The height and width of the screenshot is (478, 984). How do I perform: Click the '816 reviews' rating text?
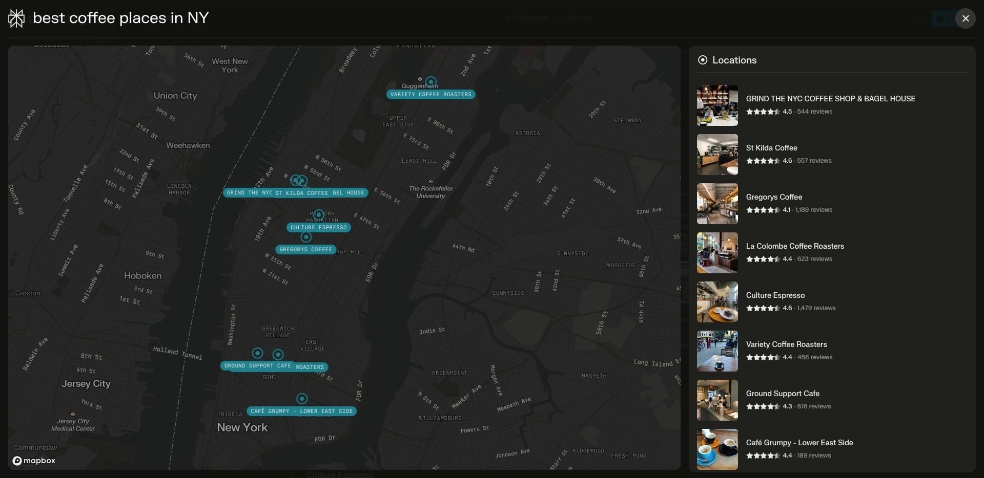814,406
